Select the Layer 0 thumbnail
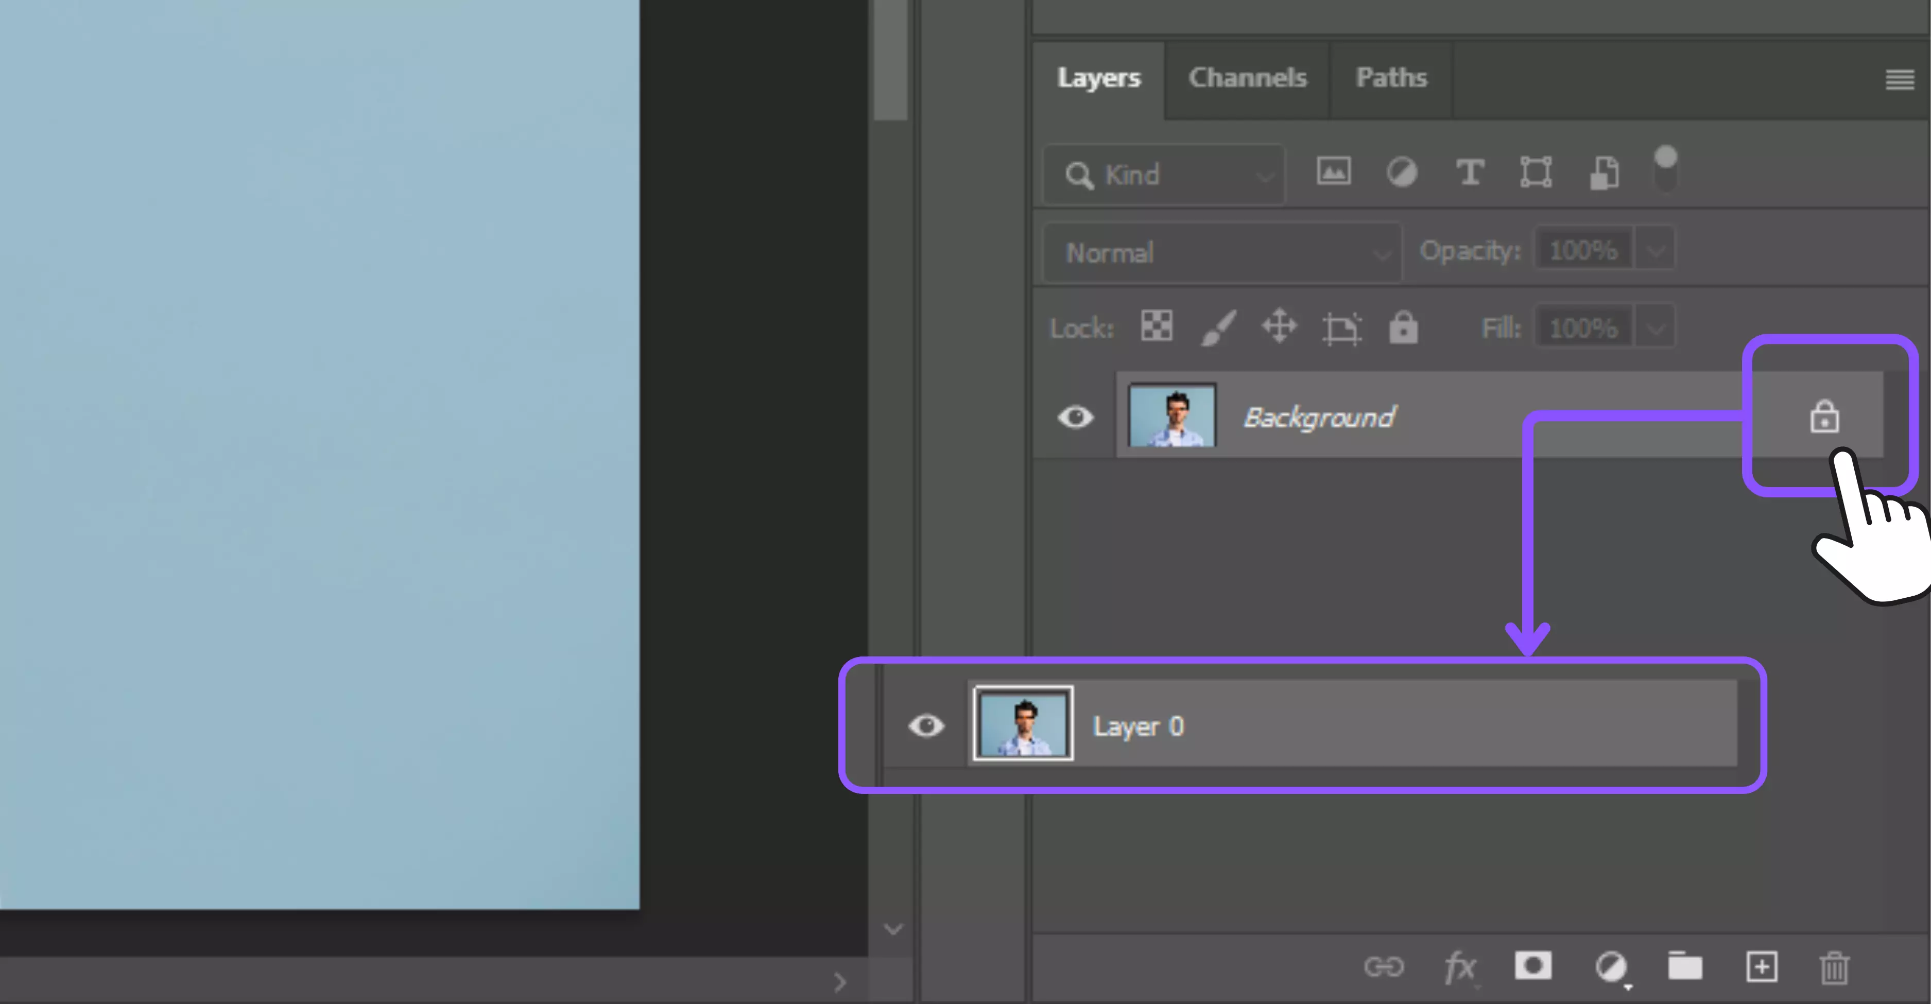Screen dimensions: 1931x1004 pyautogui.click(x=1023, y=724)
